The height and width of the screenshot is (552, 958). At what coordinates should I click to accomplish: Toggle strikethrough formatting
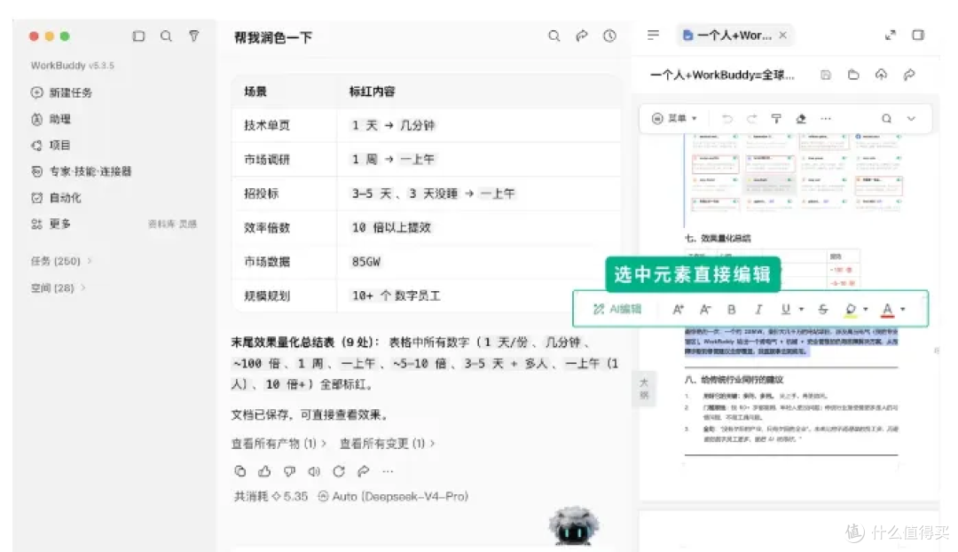coord(823,310)
